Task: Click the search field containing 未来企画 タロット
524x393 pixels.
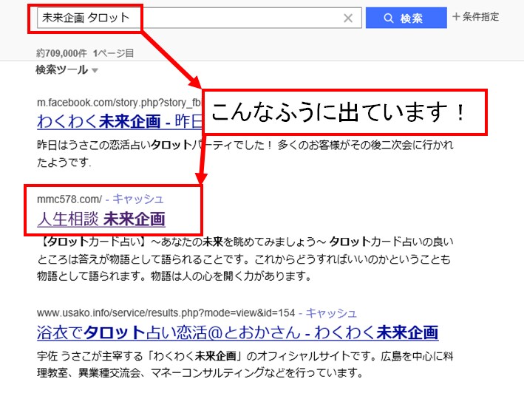Action: pyautogui.click(x=199, y=18)
